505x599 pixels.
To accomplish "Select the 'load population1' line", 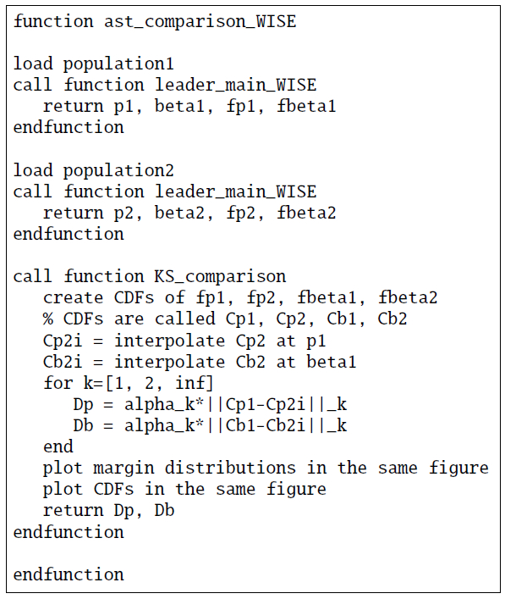I will click(93, 64).
